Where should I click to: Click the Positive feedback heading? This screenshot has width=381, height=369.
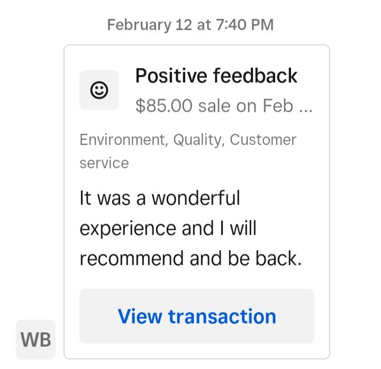216,76
